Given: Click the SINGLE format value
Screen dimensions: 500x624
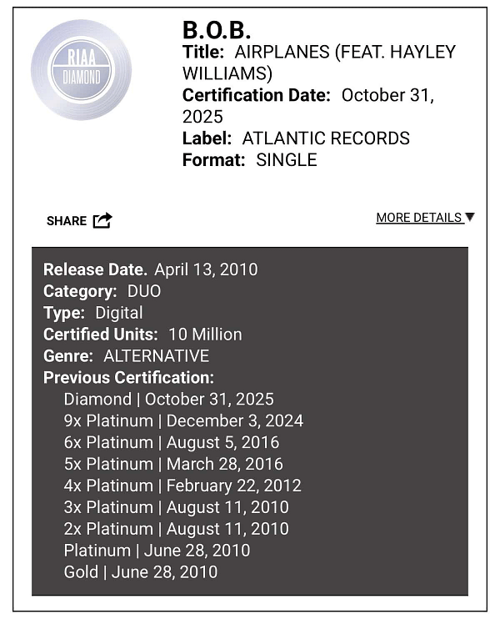Looking at the screenshot, I should (287, 160).
